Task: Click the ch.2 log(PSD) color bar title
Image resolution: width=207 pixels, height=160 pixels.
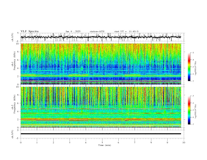Action: click(x=196, y=111)
